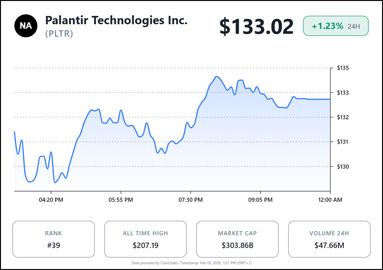The image size is (383, 270).
Task: Click the $133.02 current price
Action: point(256,27)
